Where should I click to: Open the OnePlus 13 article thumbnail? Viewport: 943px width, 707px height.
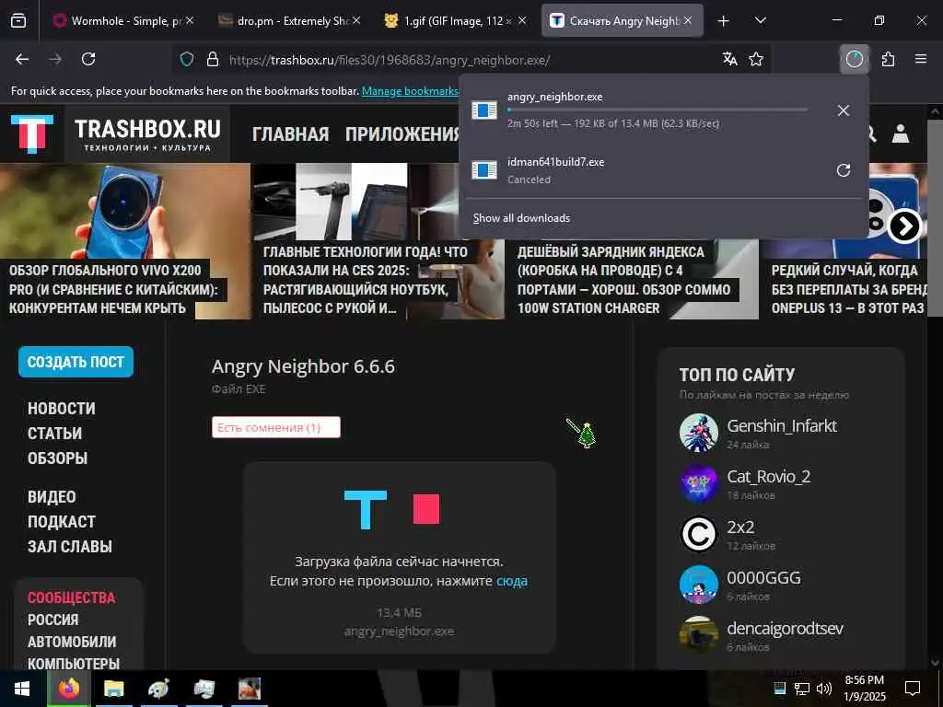pyautogui.click(x=845, y=280)
